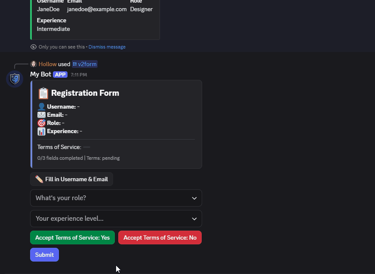Click the target emoji next to Role
This screenshot has width=375, height=274.
pos(41,123)
